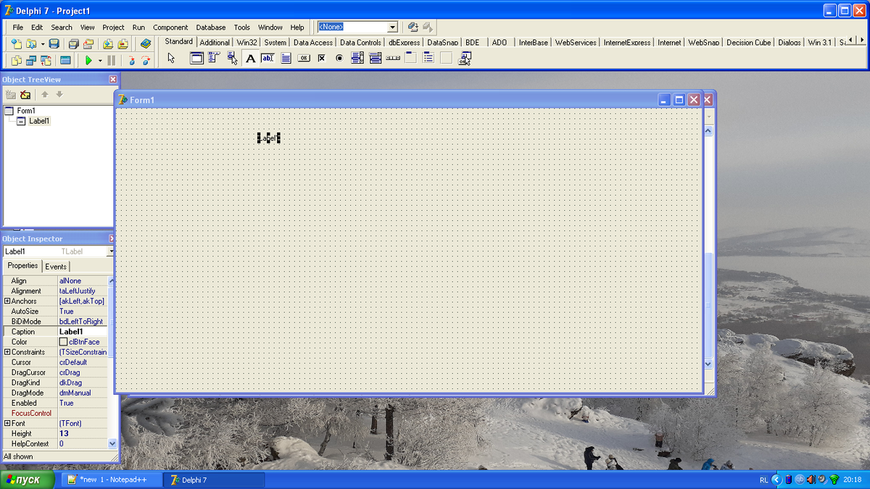Select the RadioGroup component icon

point(428,58)
